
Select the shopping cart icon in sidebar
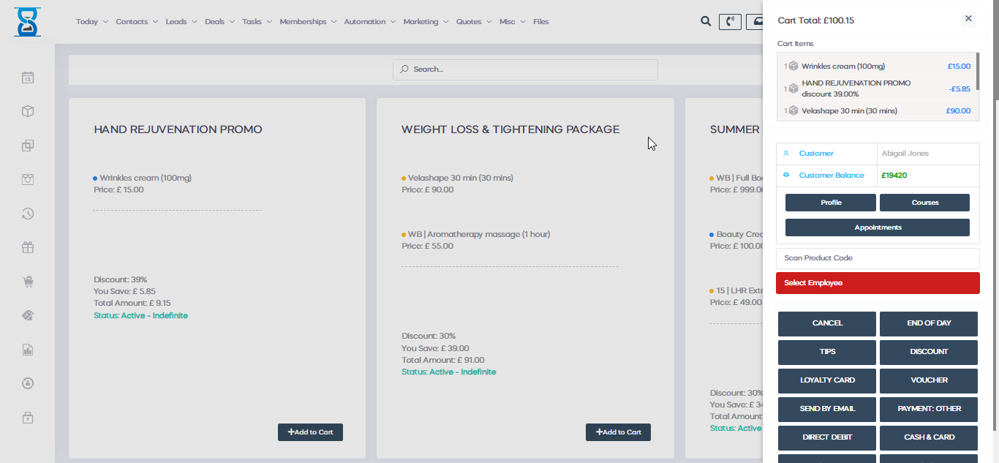(x=28, y=282)
